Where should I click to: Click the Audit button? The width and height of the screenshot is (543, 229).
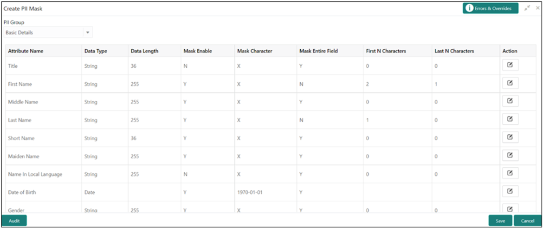[x=14, y=221]
